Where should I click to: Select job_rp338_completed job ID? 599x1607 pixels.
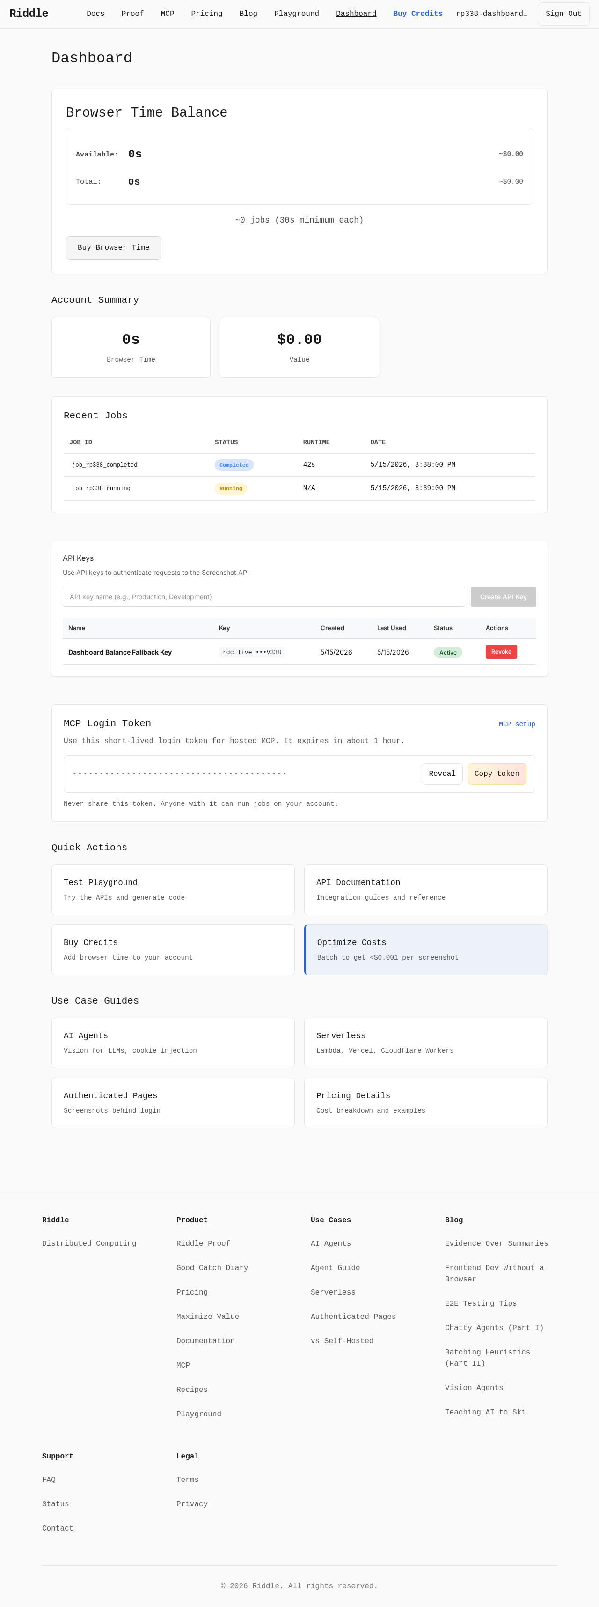(105, 465)
